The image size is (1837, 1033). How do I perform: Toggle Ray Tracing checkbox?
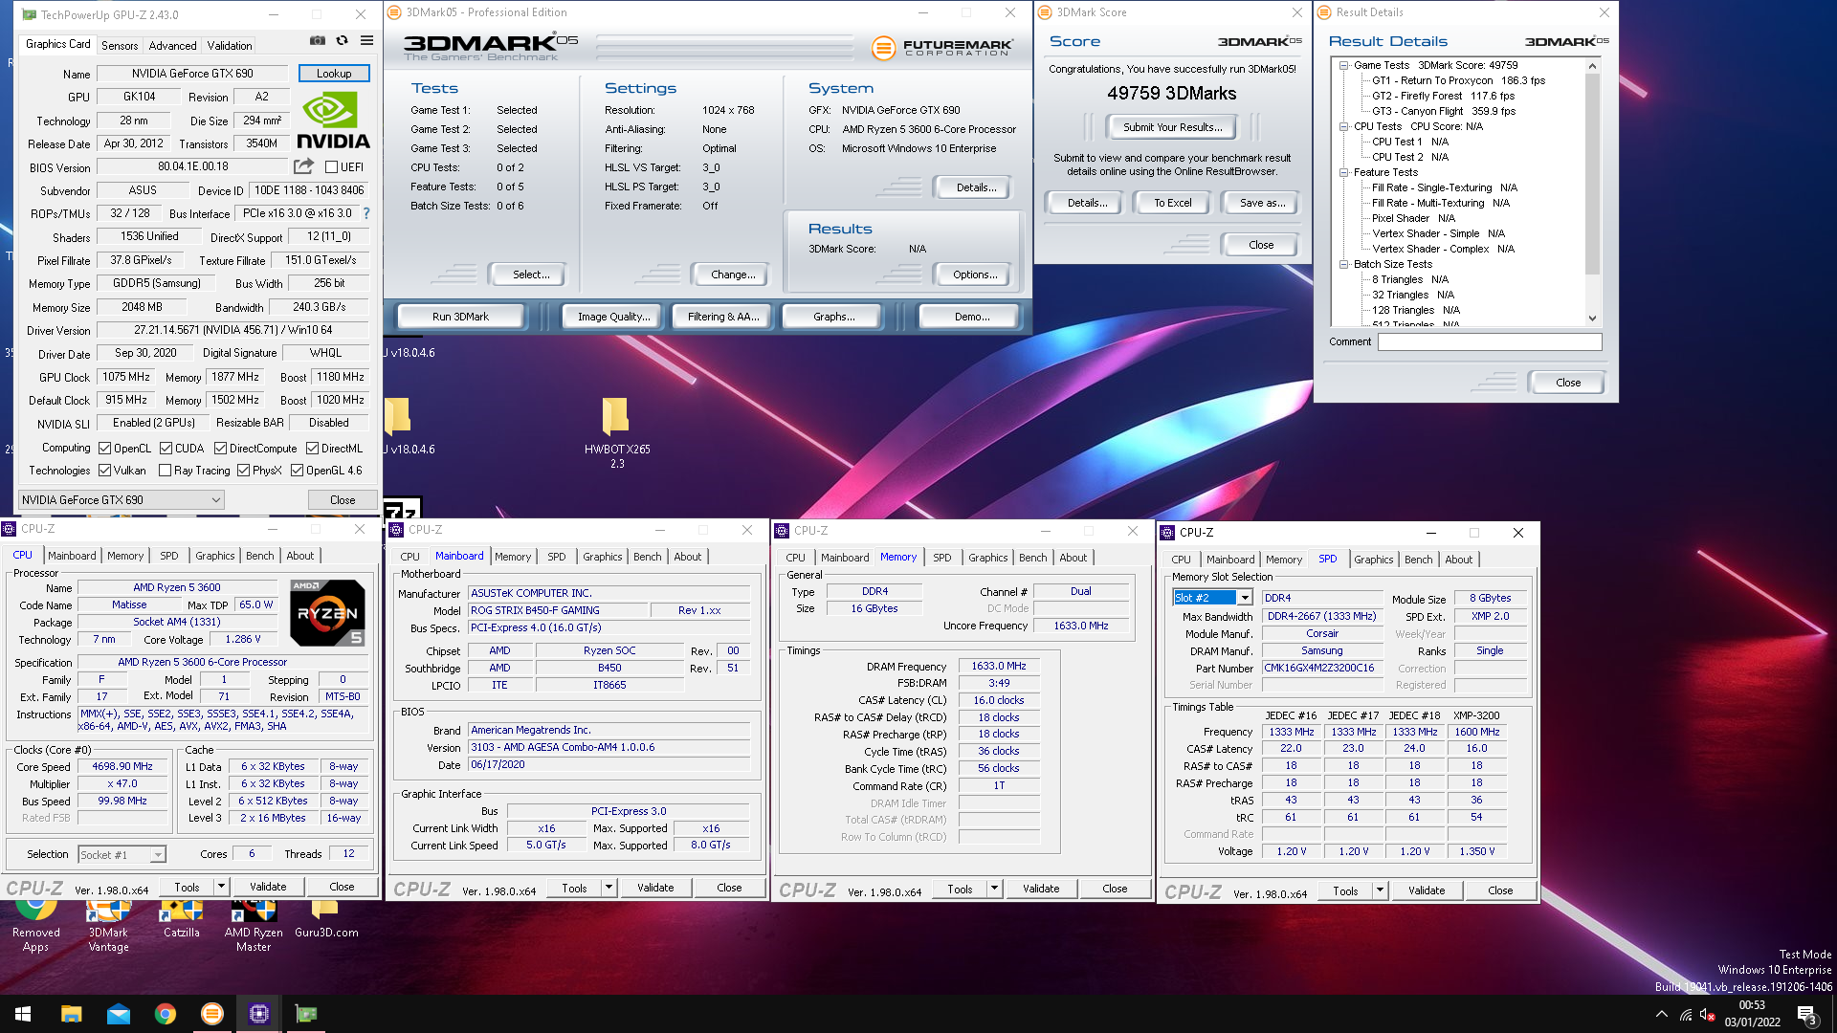(165, 470)
